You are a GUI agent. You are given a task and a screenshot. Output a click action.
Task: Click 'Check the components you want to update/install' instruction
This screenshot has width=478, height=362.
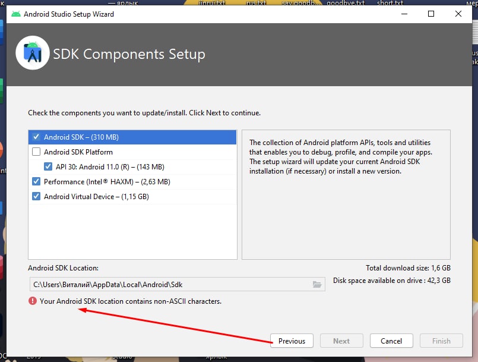coord(144,113)
